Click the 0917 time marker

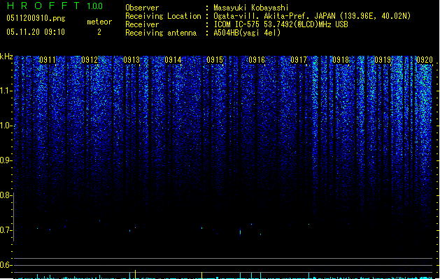point(299,60)
